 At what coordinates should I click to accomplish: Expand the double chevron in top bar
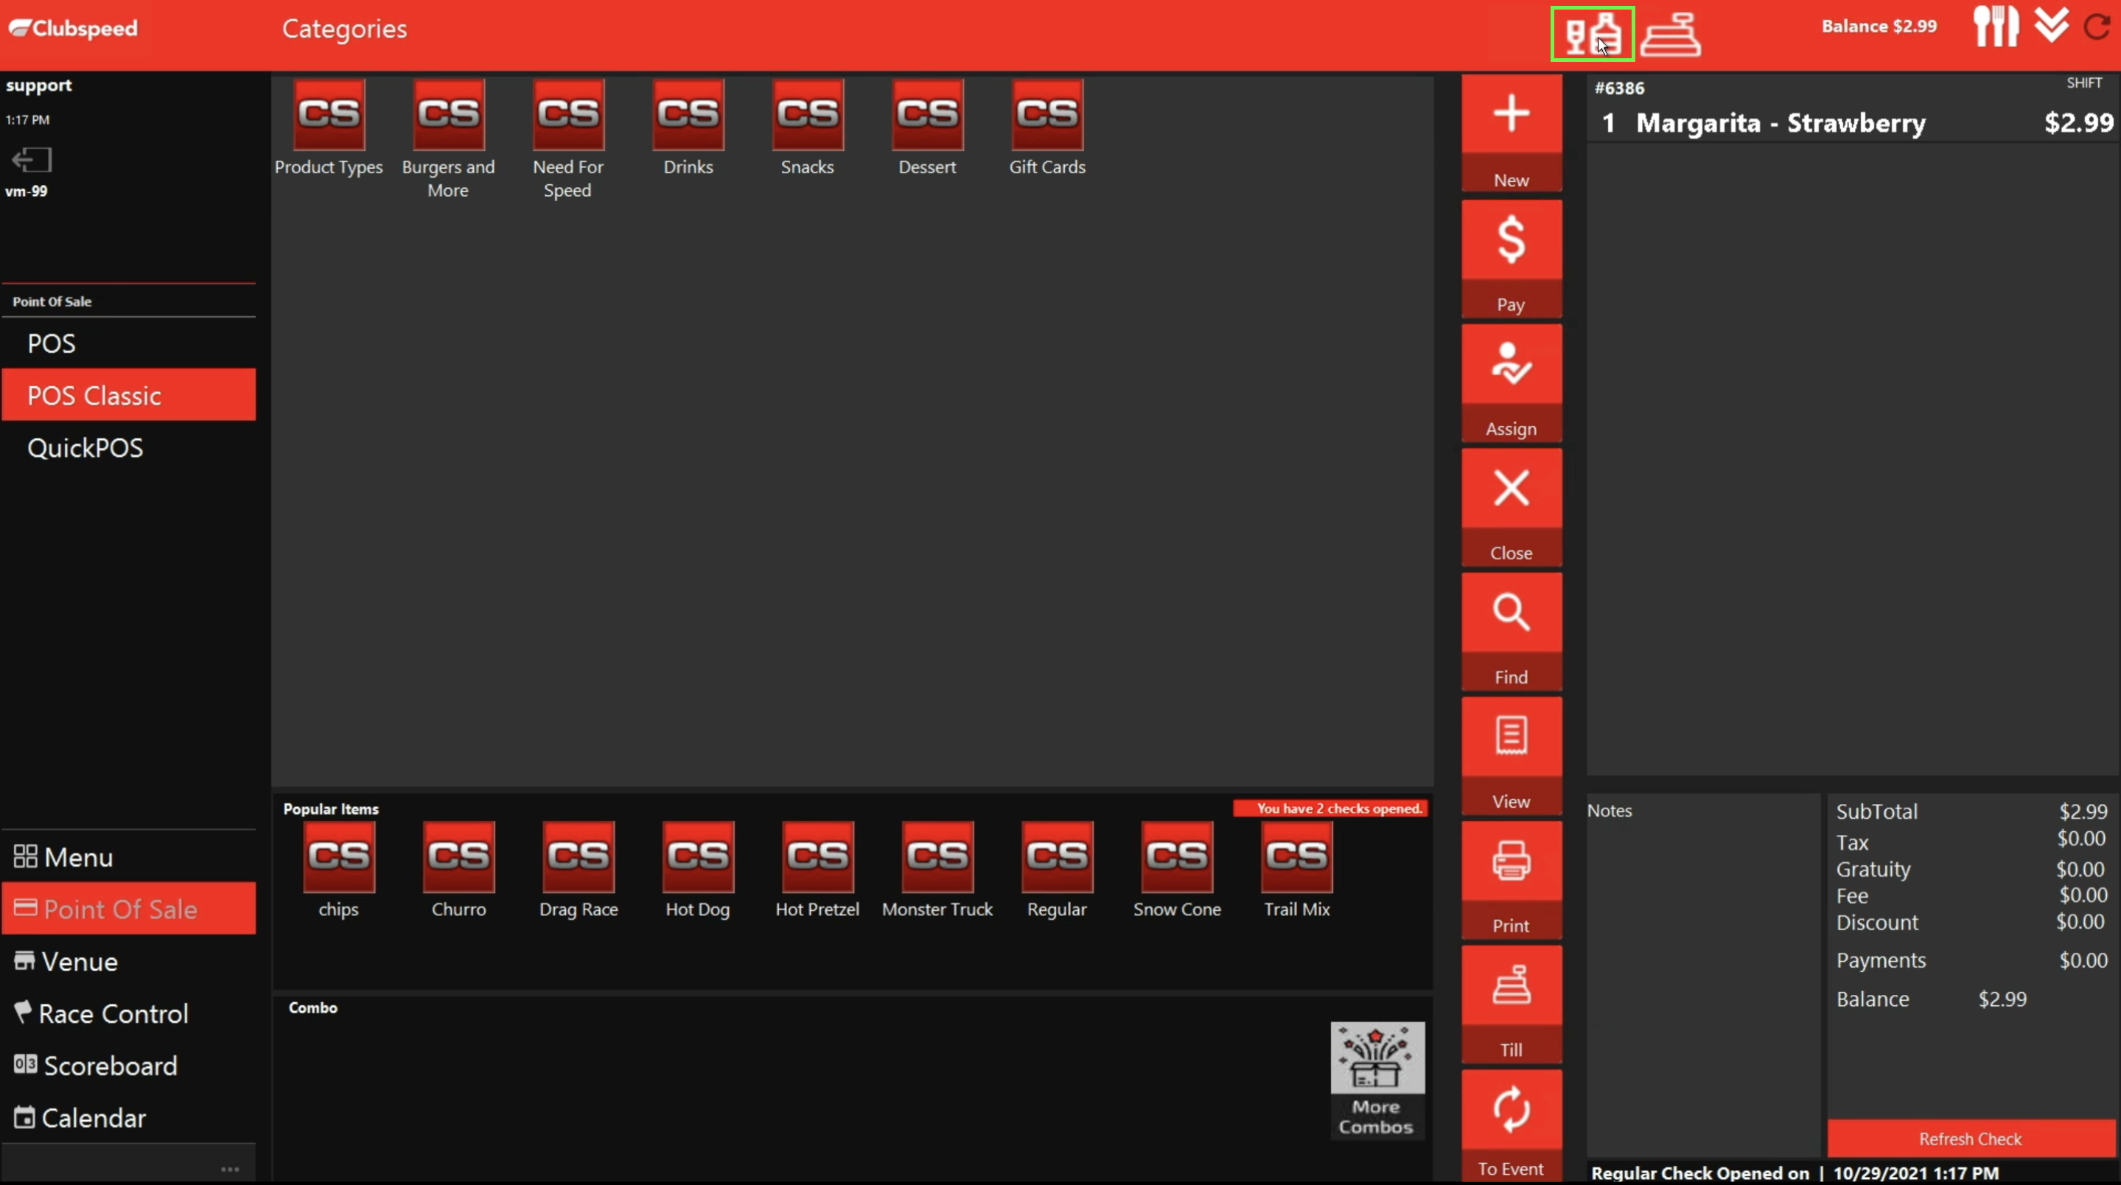click(x=2050, y=27)
